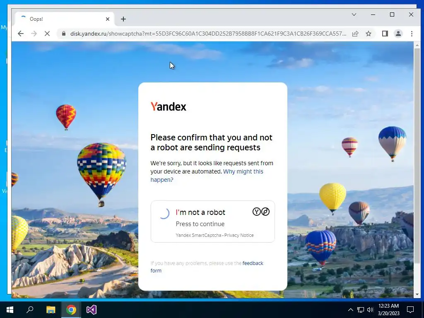Maximize the Chrome window
The width and height of the screenshot is (424, 318).
pyautogui.click(x=392, y=14)
